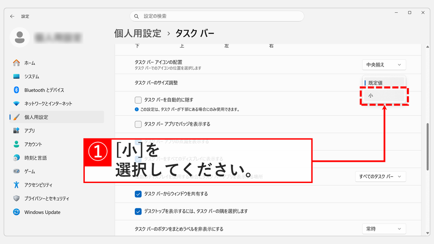The height and width of the screenshot is (244, 434).
Task: Click the scrollbar down arrow
Action: click(x=428, y=233)
